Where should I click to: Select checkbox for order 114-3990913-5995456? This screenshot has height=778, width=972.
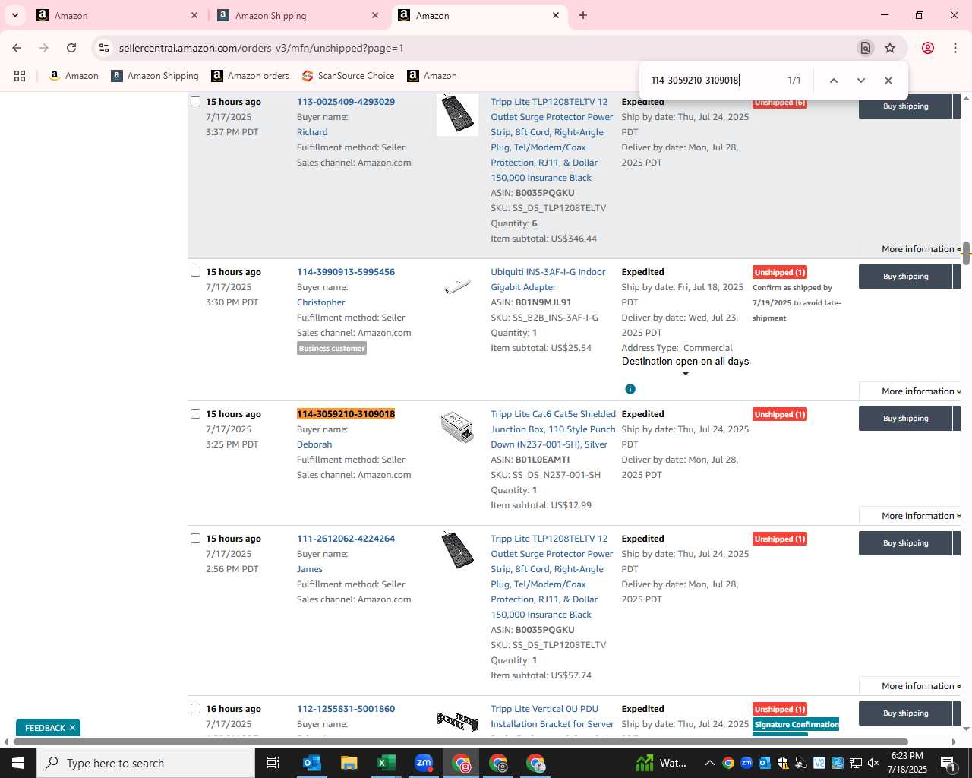[195, 272]
